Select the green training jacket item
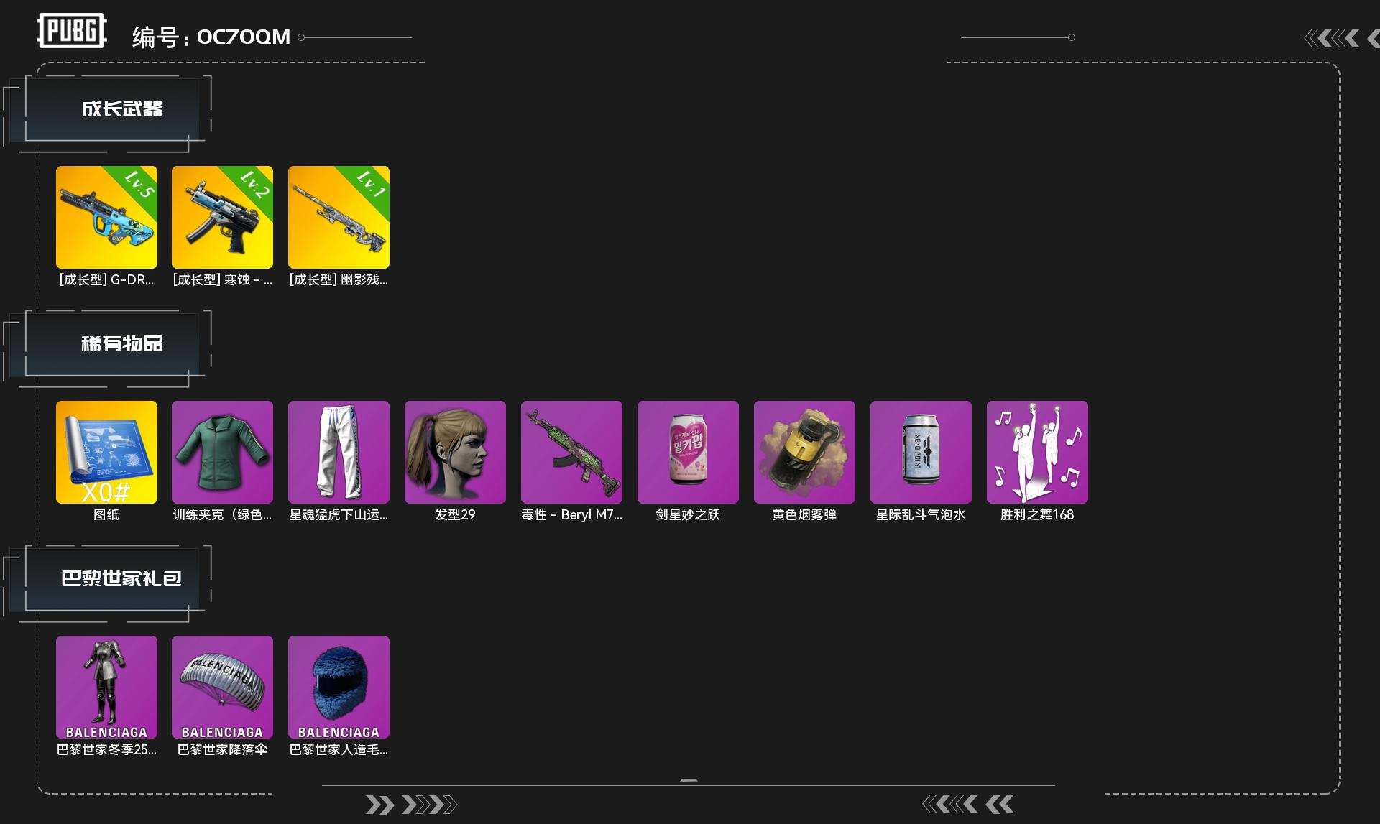Screen dimensions: 1380x824 (x=222, y=452)
